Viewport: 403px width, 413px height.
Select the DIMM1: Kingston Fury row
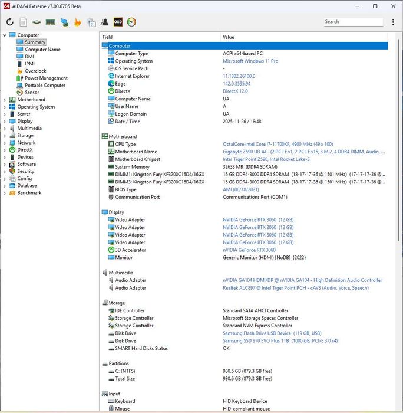tap(245, 175)
